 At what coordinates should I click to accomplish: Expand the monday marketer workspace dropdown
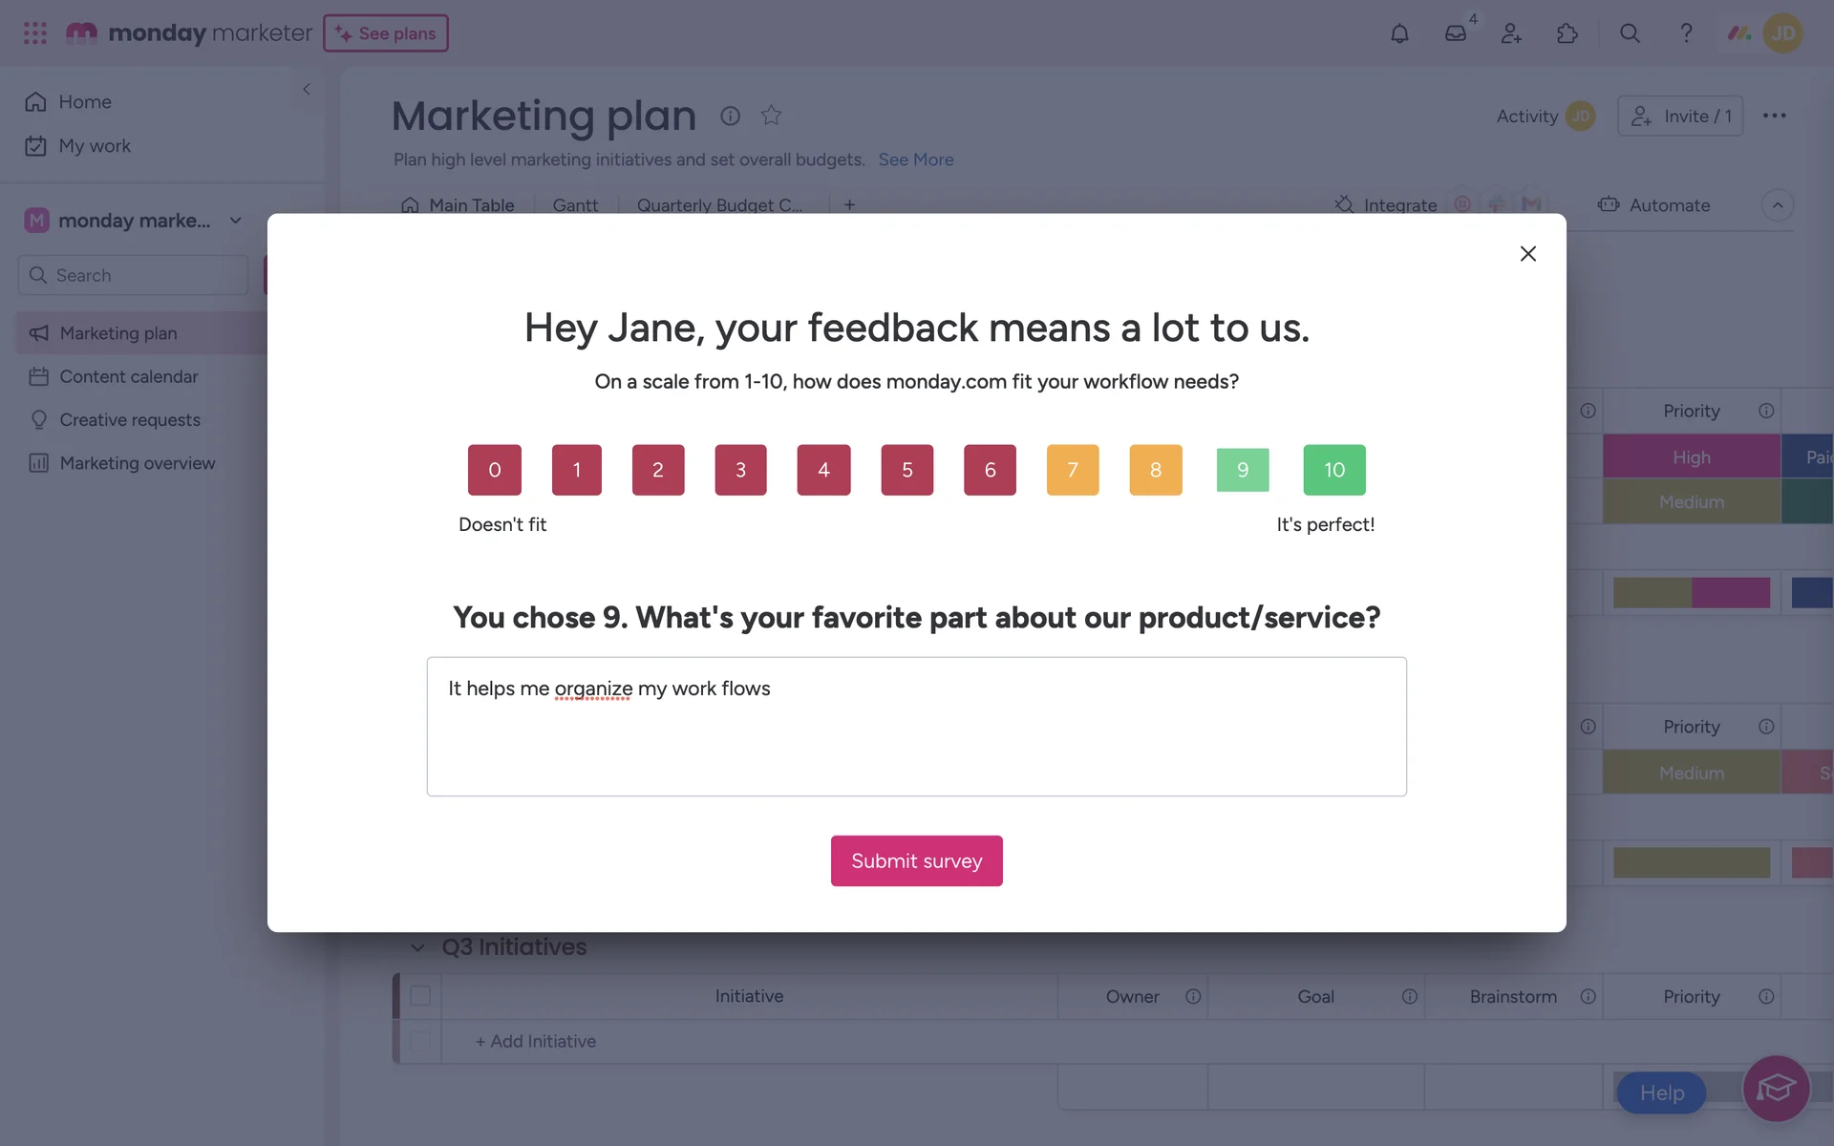point(235,221)
